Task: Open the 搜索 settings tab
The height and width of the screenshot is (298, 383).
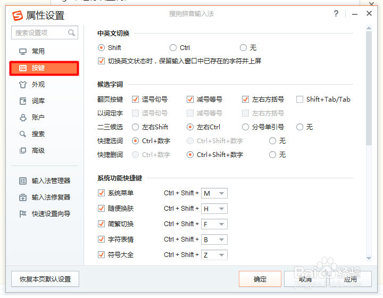Action: 44,134
